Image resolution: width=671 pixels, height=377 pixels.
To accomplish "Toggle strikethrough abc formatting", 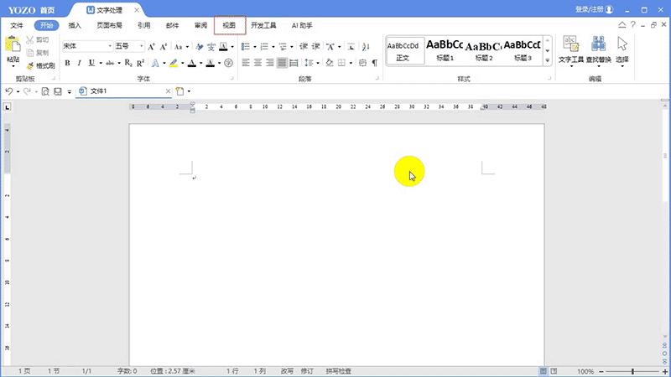I will click(110, 64).
